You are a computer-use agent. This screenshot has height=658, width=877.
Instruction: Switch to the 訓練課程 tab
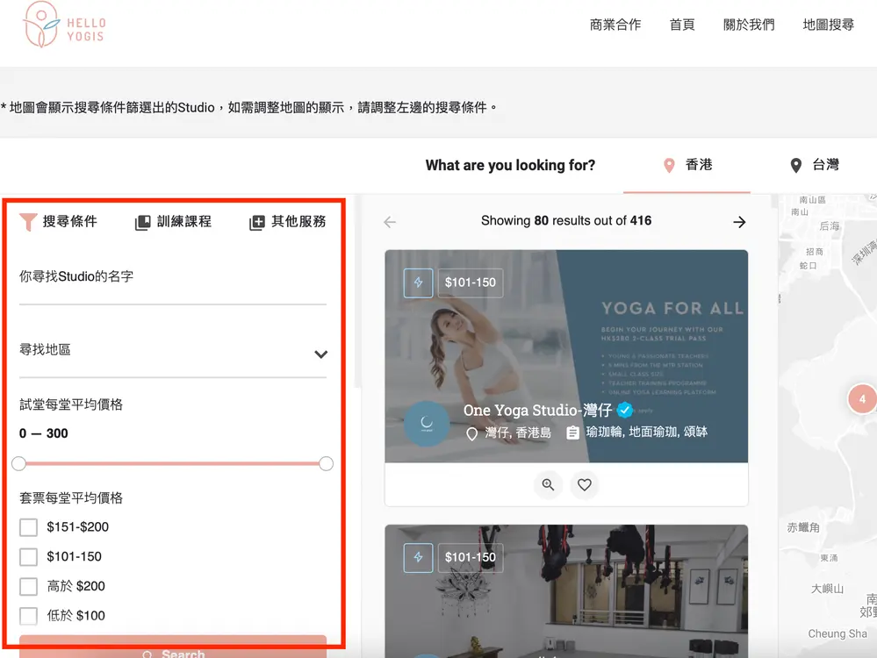[174, 221]
